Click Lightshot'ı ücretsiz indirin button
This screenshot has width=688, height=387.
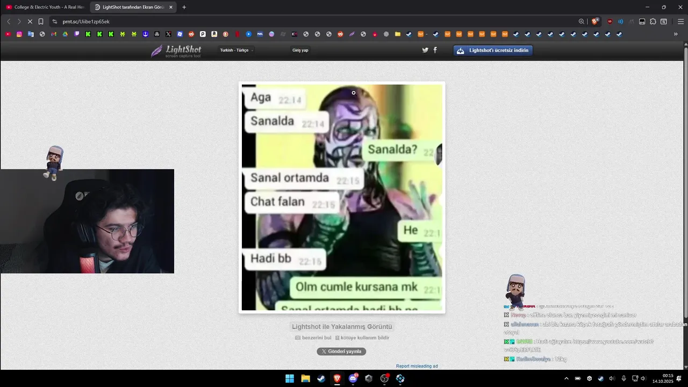tap(493, 50)
